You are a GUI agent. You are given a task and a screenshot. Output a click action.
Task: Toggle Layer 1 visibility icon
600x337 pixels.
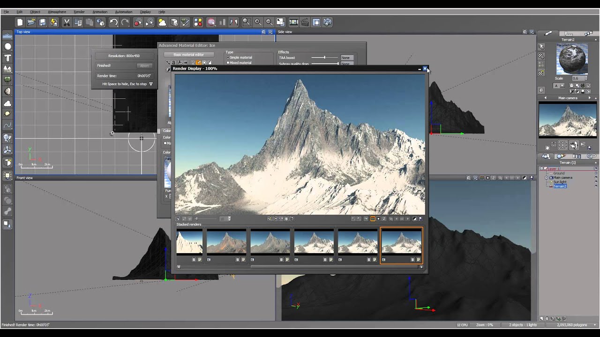(596, 168)
